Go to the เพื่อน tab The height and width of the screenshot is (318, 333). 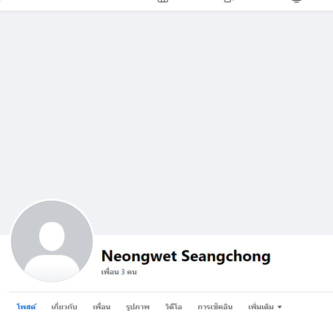(101, 307)
